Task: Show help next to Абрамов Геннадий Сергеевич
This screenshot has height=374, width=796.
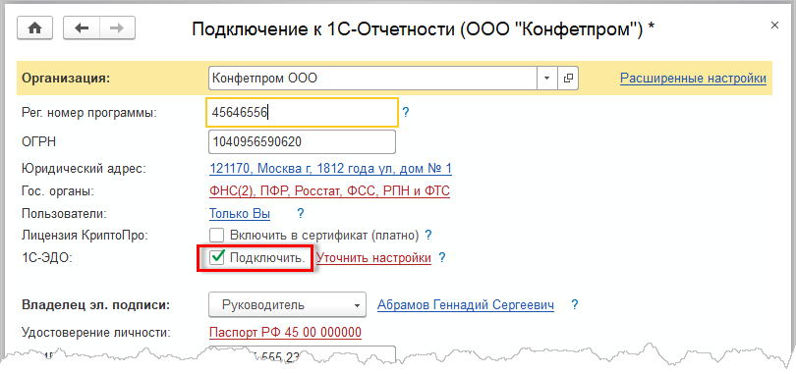Action: [575, 305]
